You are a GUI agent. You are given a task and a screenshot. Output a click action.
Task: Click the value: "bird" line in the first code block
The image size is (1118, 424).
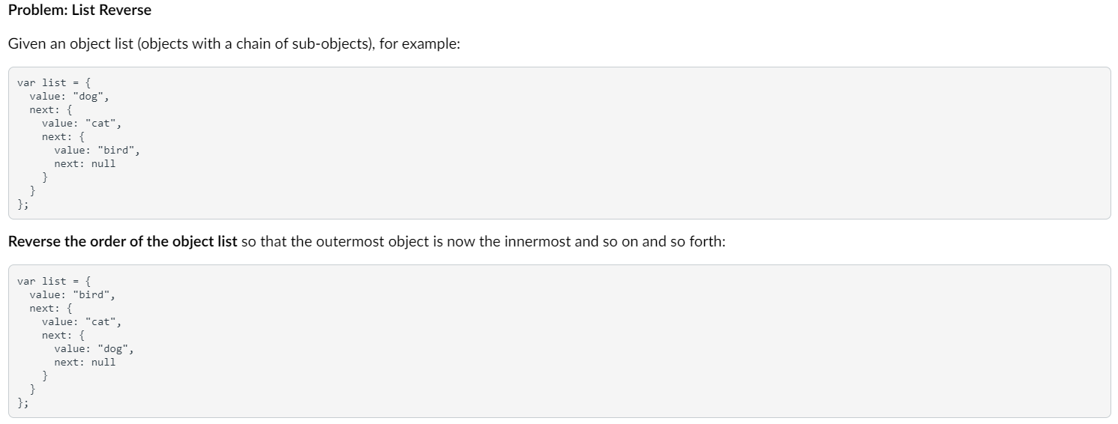click(x=97, y=150)
